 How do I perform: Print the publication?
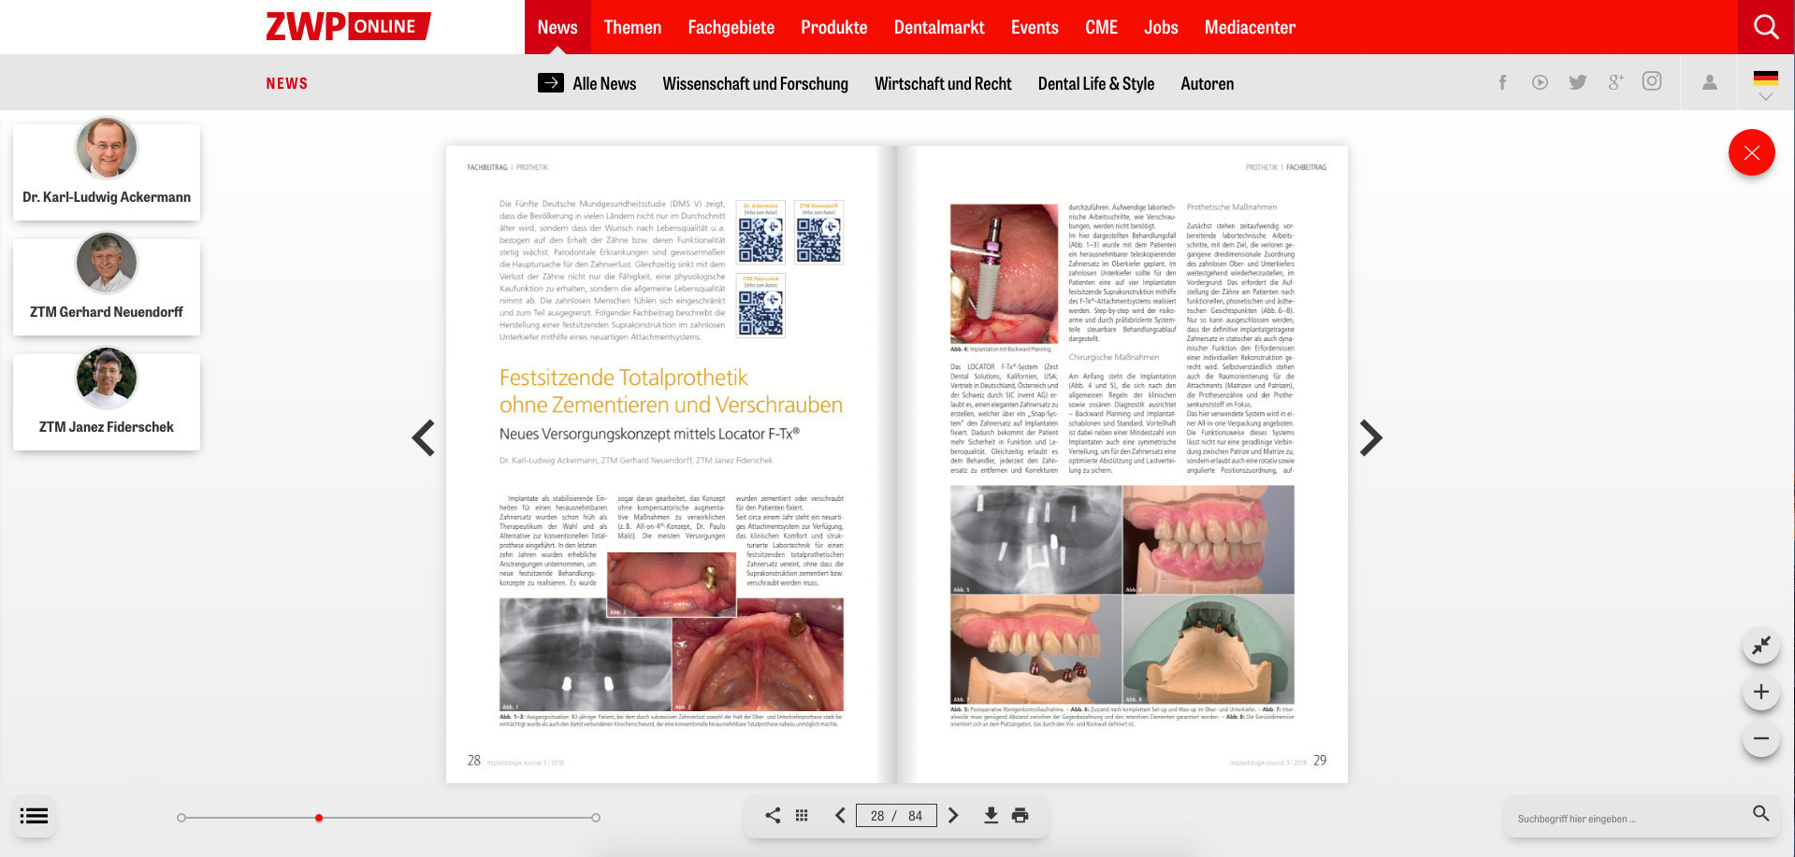1021,815
